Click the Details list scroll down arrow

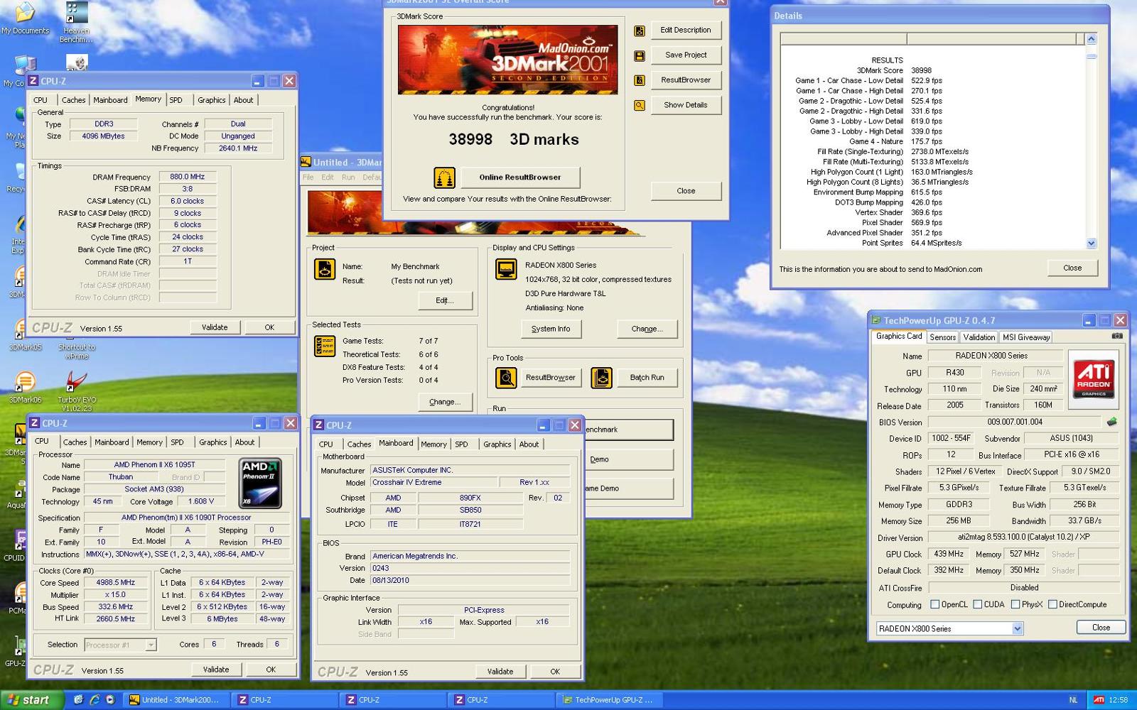coord(1092,243)
